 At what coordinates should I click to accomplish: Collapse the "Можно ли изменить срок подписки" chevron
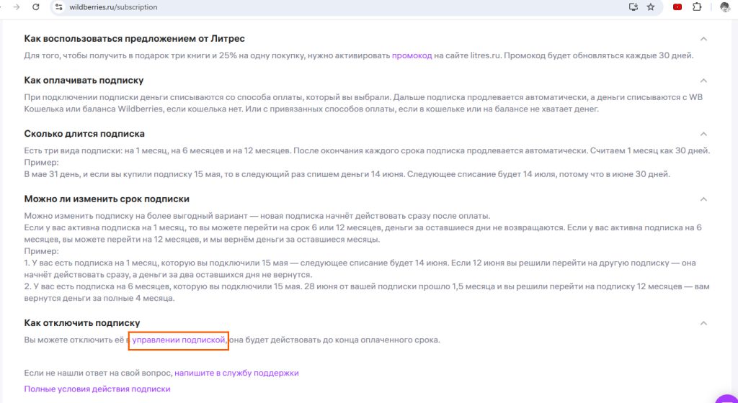point(703,199)
